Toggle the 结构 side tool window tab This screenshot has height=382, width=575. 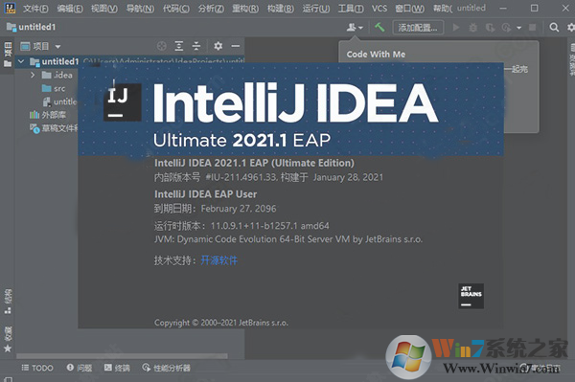[x=8, y=302]
